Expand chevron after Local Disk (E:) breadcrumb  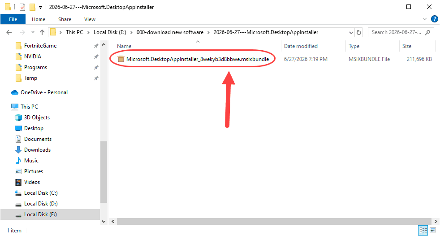pos(131,33)
